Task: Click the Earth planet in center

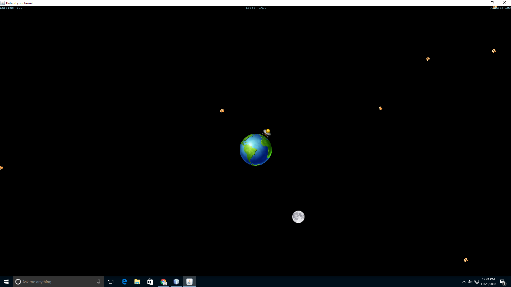Action: pyautogui.click(x=256, y=150)
